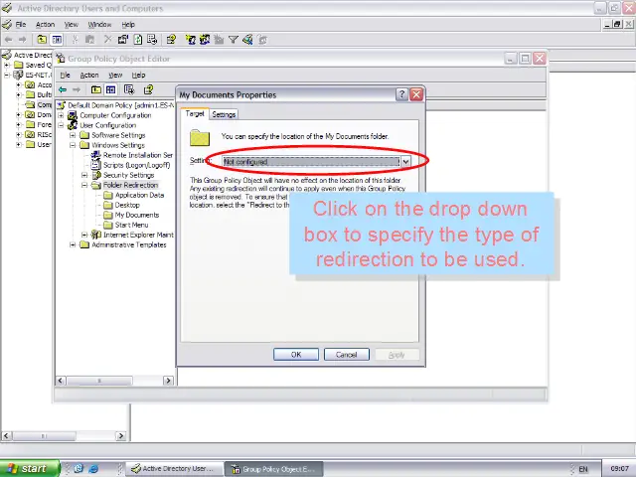The height and width of the screenshot is (477, 636).
Task: Click Up one level icon in Active Directory toolbar
Action: (x=42, y=40)
